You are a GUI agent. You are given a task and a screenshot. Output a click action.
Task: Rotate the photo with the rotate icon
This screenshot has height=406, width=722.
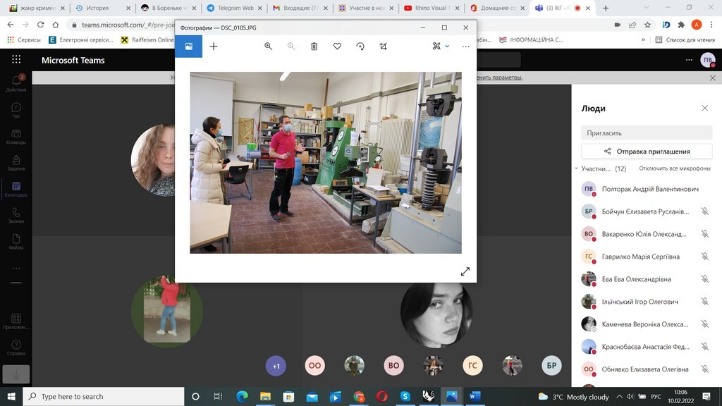point(360,47)
